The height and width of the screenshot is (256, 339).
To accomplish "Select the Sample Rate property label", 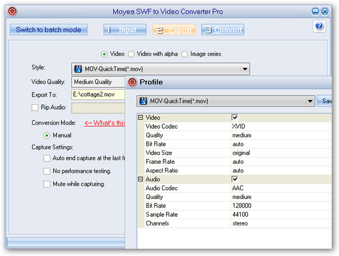I will click(x=162, y=215).
